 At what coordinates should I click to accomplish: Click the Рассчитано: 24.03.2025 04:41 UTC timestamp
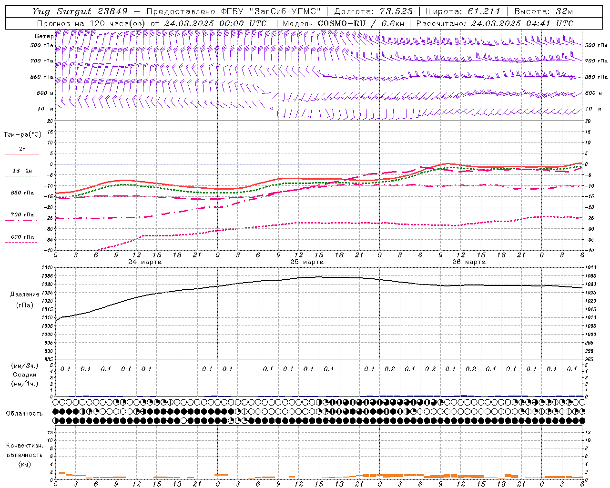tap(495, 23)
